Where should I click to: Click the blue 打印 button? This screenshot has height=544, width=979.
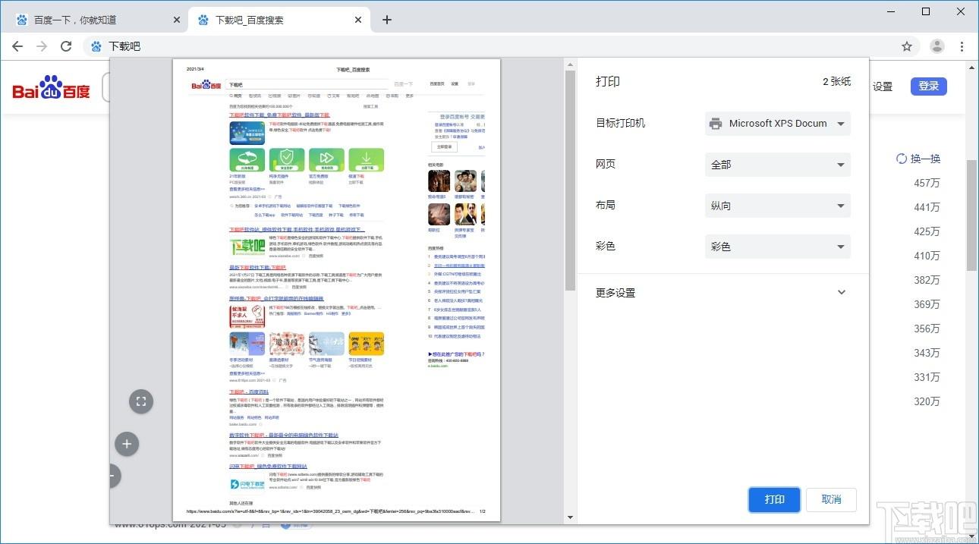[x=774, y=500]
